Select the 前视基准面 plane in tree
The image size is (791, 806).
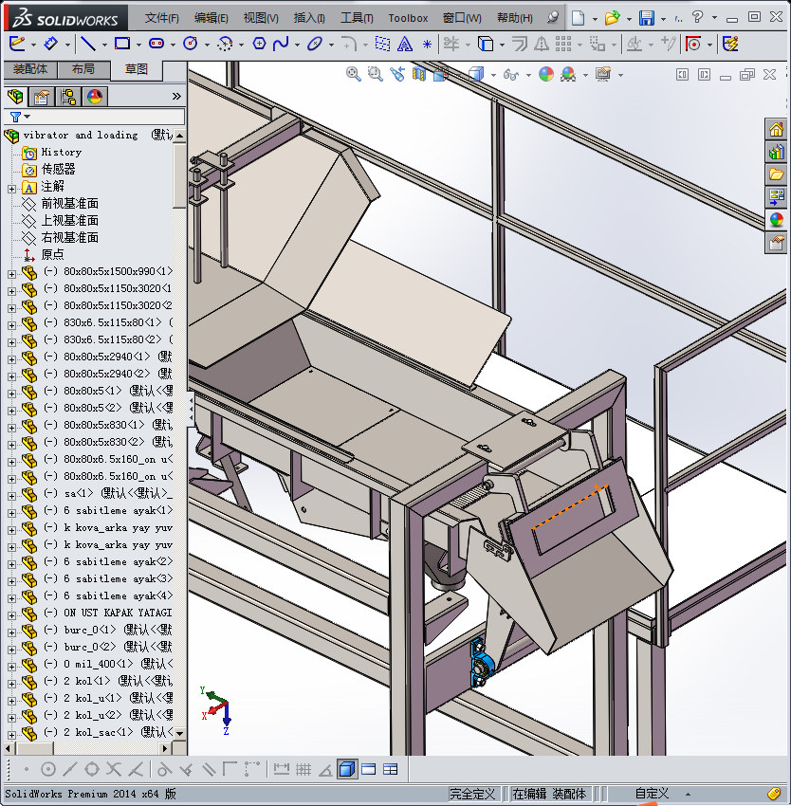point(69,204)
